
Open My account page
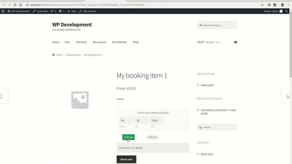pos(99,42)
